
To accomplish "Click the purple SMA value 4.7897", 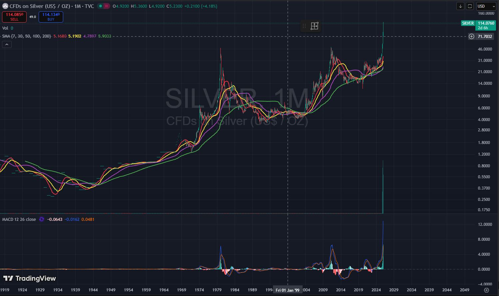I will click(x=90, y=36).
